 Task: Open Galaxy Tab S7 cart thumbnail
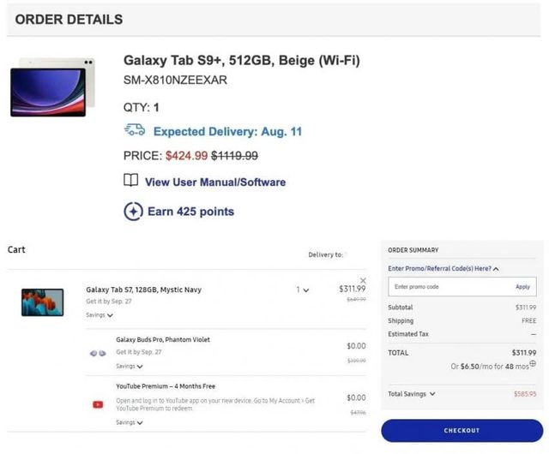[42, 302]
